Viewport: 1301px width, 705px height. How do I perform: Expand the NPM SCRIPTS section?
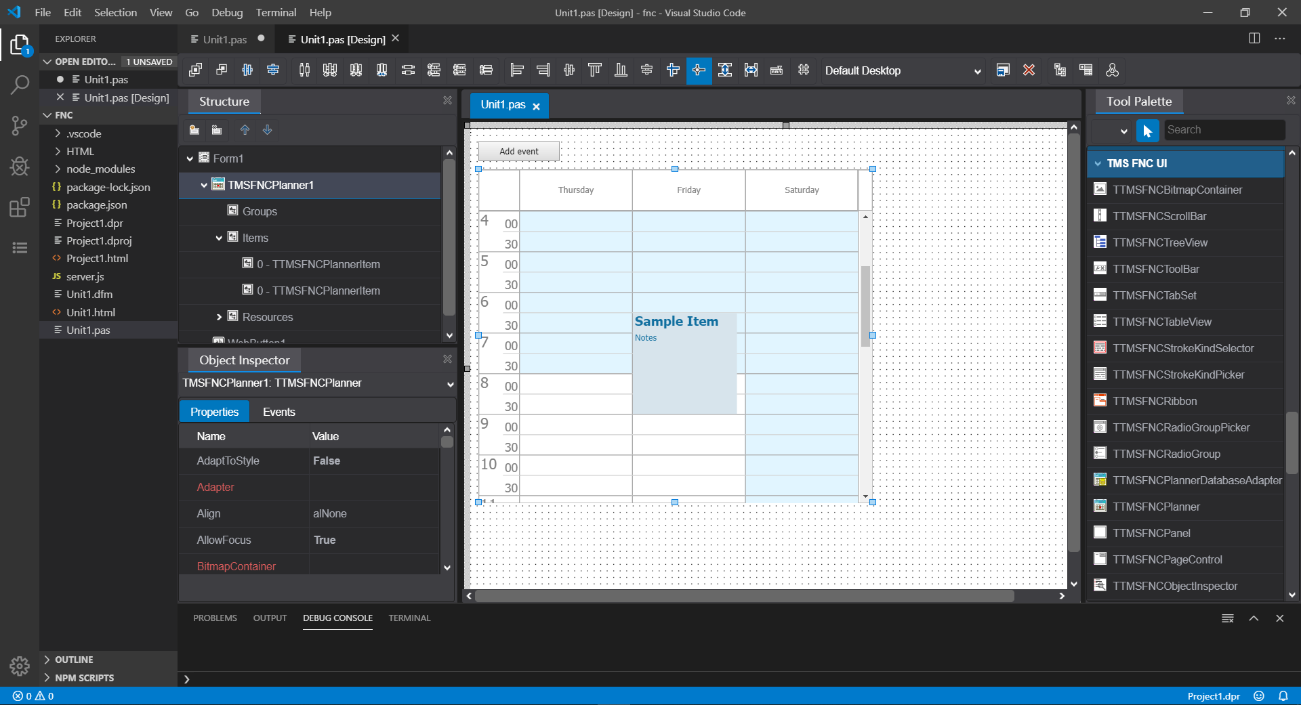(x=84, y=678)
